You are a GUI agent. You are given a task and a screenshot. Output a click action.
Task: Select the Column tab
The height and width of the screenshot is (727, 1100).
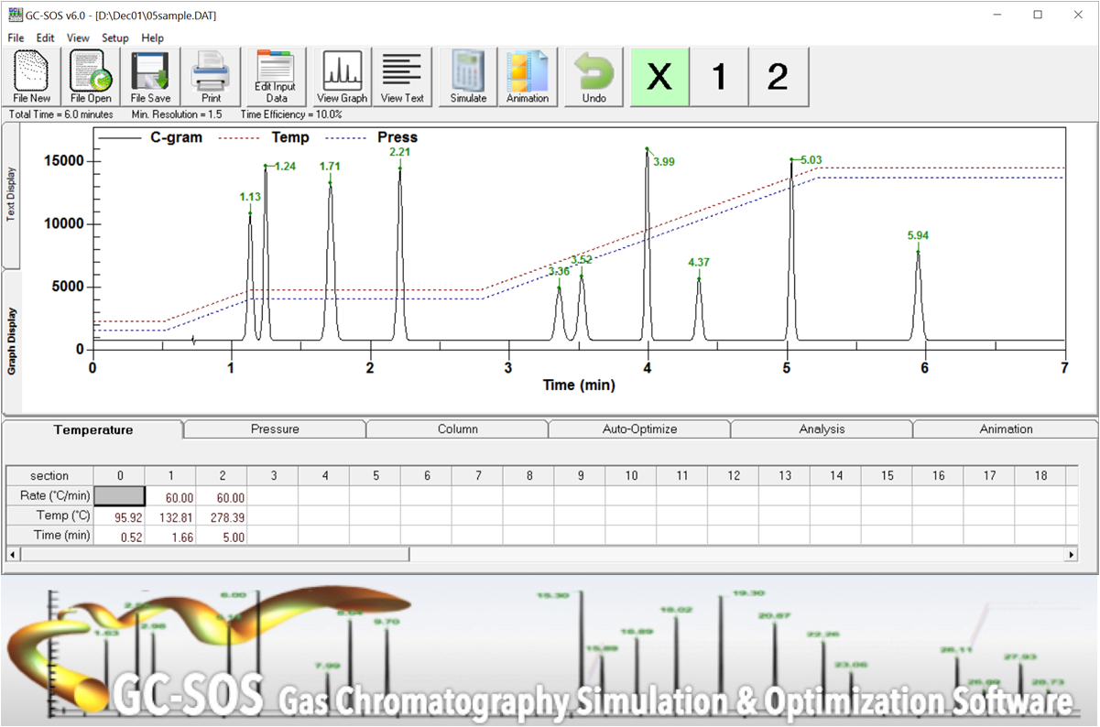pyautogui.click(x=457, y=429)
